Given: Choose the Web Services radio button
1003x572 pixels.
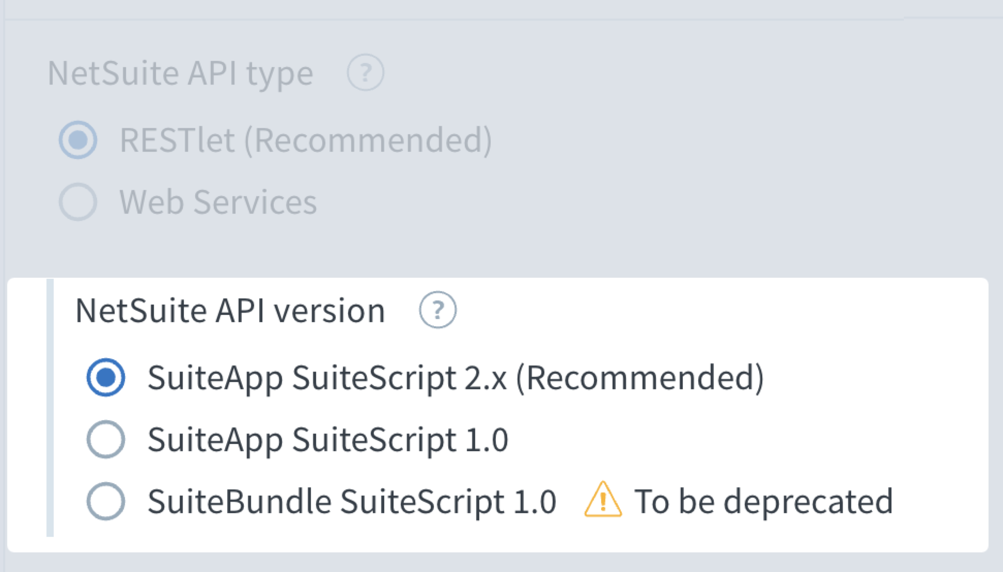Looking at the screenshot, I should pyautogui.click(x=78, y=202).
